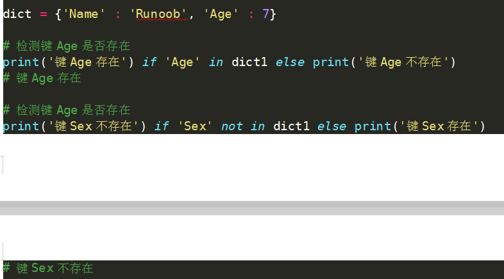Viewport: 504px width, 279px height.
Task: Click the 'Age' key in the dictionary definition
Action: click(x=221, y=14)
